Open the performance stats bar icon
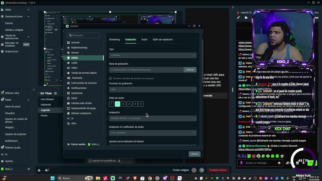This screenshot has width=322, height=181. pos(39,170)
